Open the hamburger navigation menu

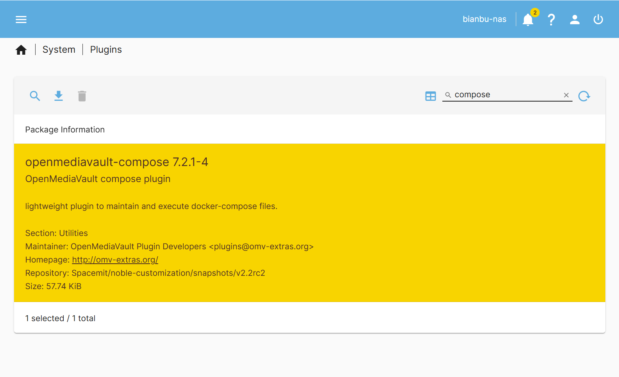click(x=21, y=19)
